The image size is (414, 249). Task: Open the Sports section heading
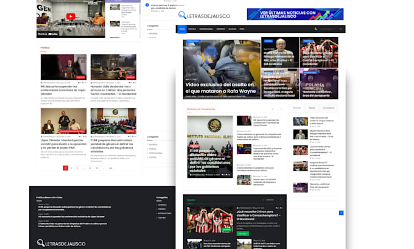191,200
